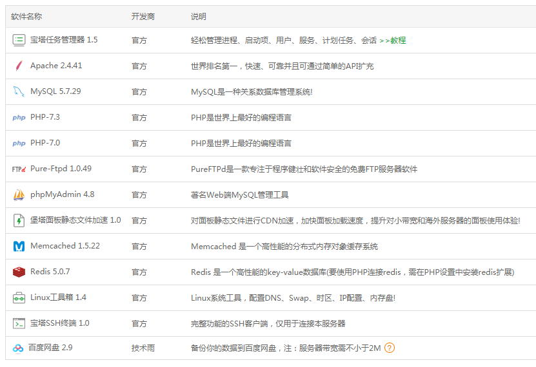Click the Redis key-value description text
Image resolution: width=536 pixels, height=367 pixels.
[x=352, y=272]
